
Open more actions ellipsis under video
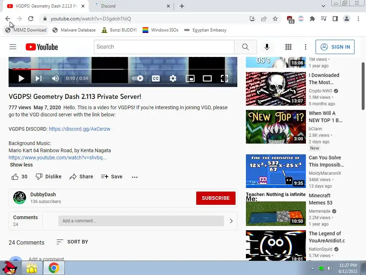(x=135, y=177)
